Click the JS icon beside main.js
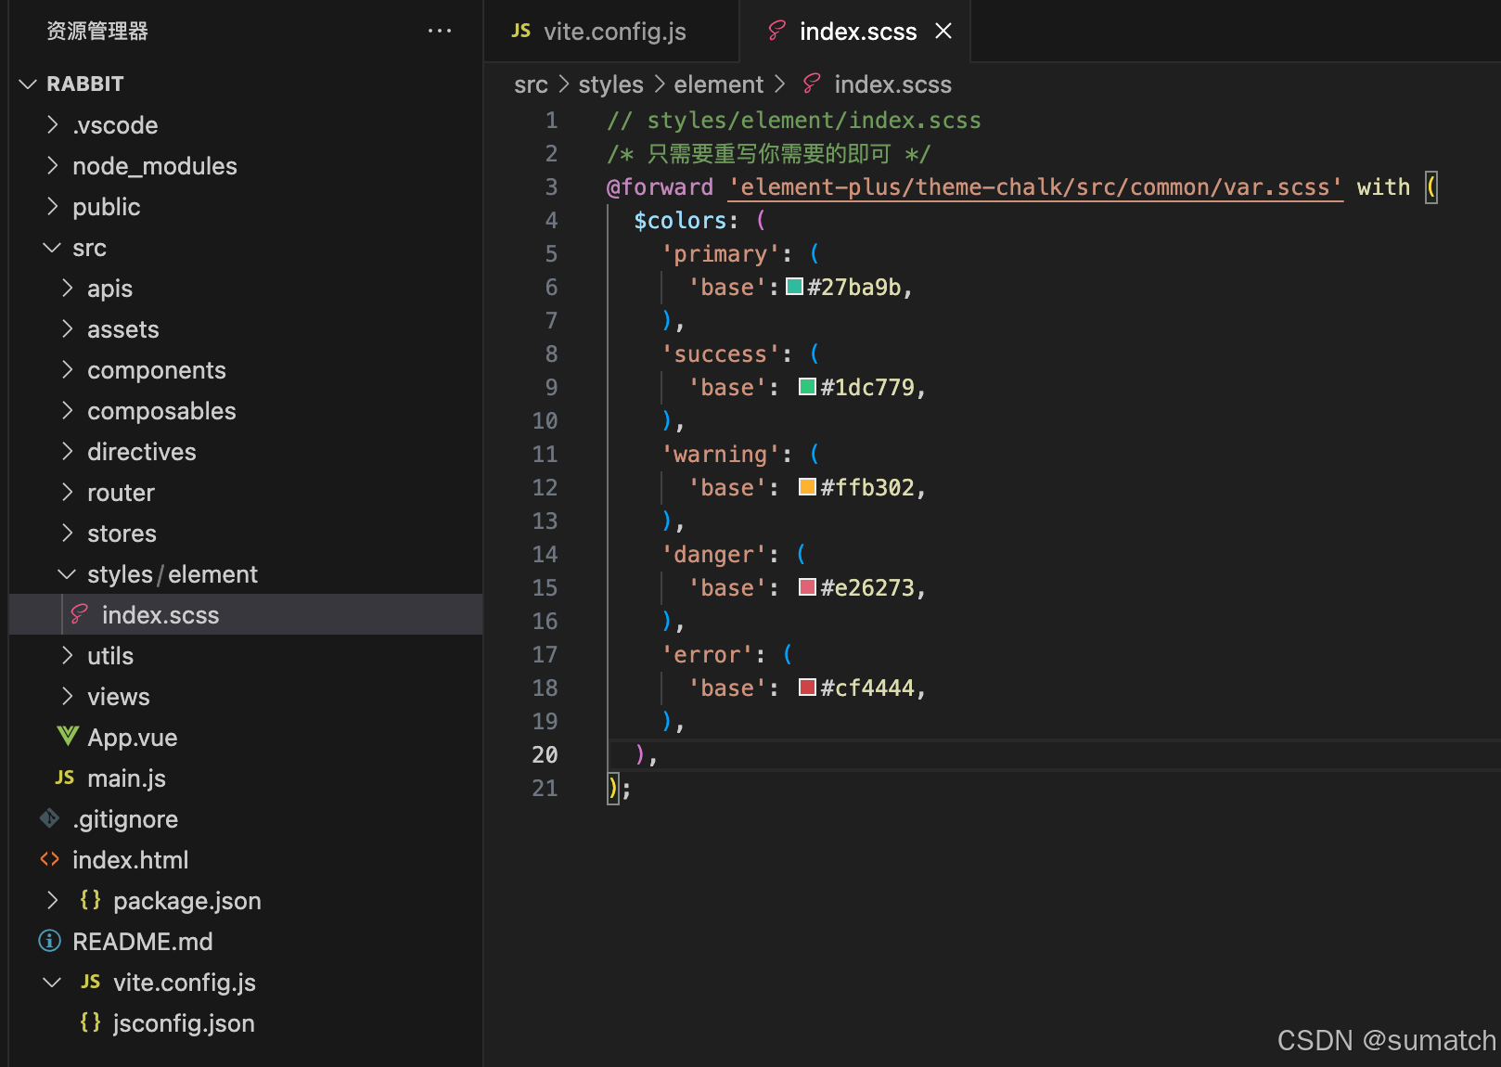Viewport: 1501px width, 1067px height. 65,778
